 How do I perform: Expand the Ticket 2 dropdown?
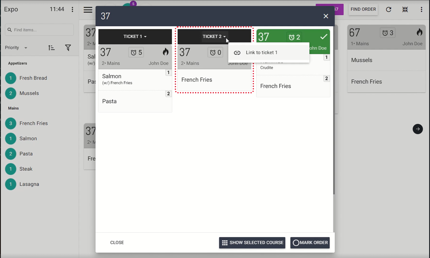pyautogui.click(x=214, y=37)
